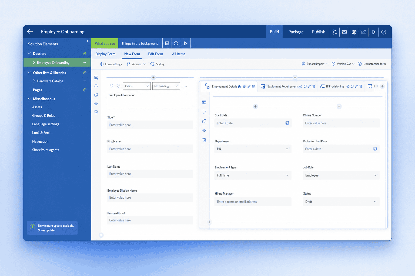Click Uncustomize form
The height and width of the screenshot is (276, 415).
pyautogui.click(x=372, y=64)
